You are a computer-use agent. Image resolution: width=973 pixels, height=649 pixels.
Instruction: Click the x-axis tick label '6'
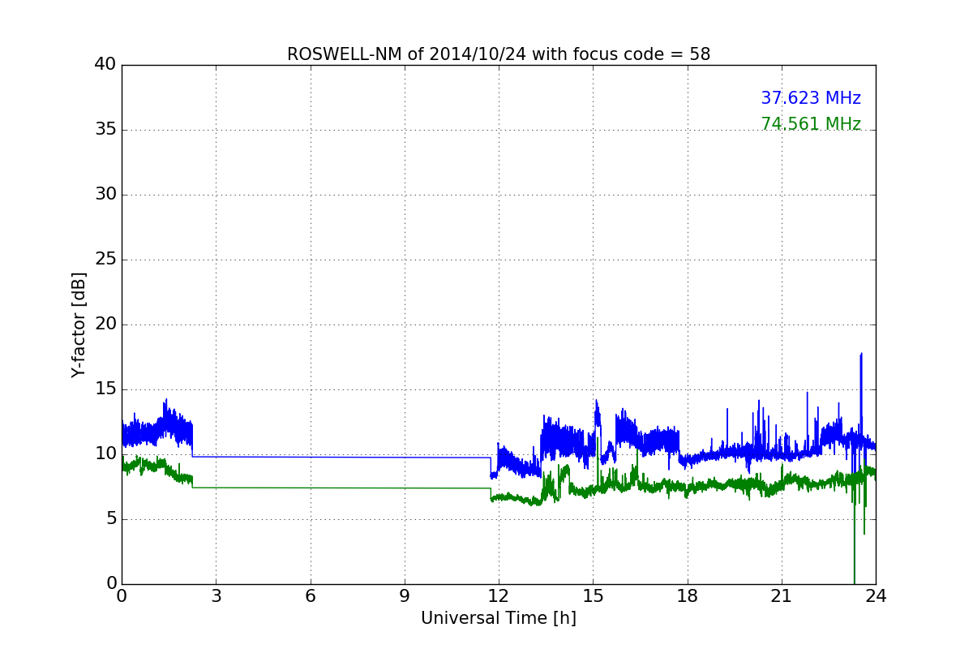tap(311, 595)
